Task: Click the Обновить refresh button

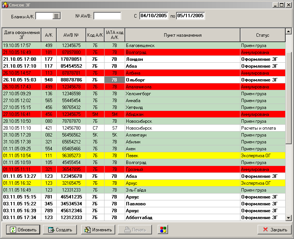Action: (23, 230)
